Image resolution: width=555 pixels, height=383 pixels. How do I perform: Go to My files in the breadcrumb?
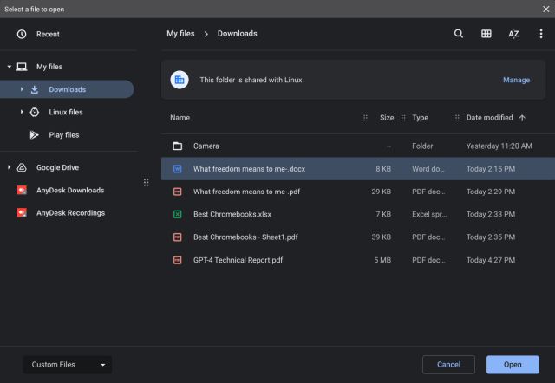click(180, 34)
